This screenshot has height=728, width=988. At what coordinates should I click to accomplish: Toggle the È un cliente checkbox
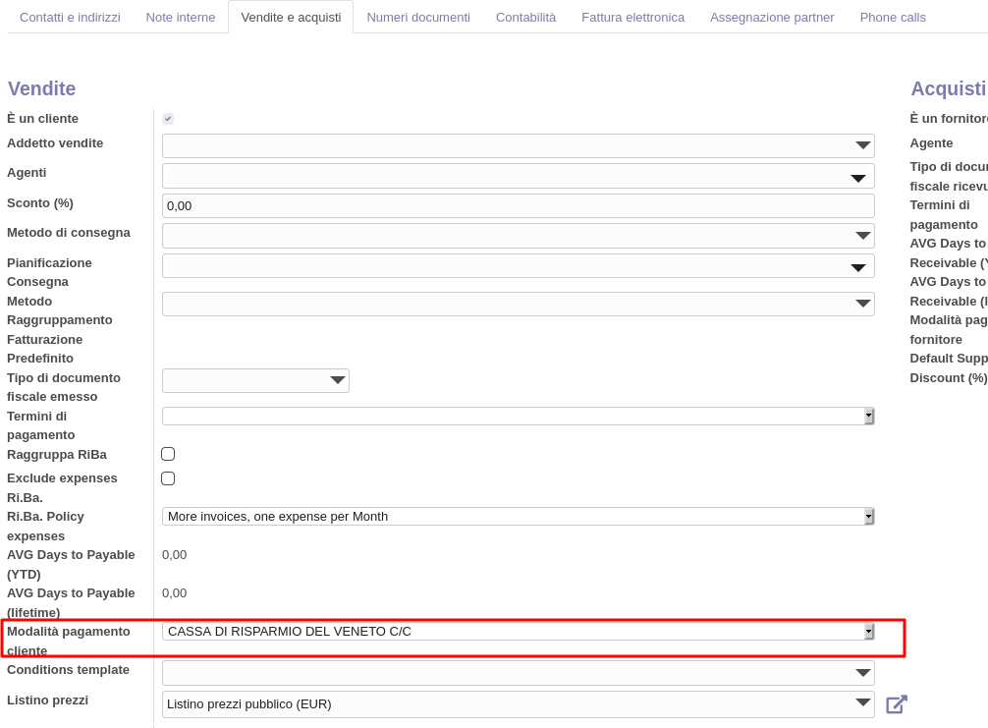point(168,119)
